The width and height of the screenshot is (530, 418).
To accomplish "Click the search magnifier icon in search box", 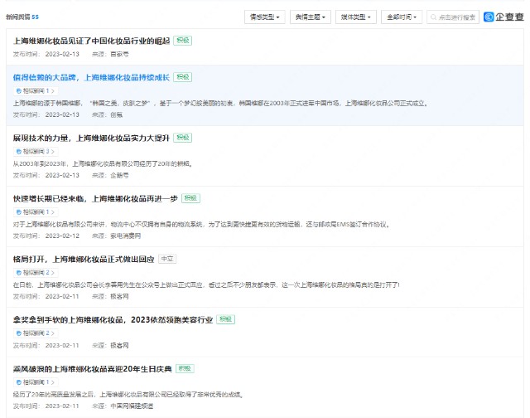I will (x=433, y=17).
